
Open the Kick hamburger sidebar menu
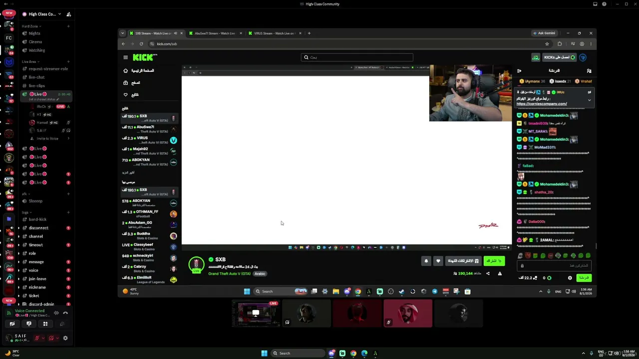click(125, 57)
